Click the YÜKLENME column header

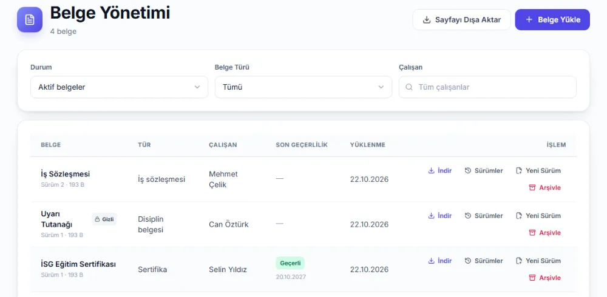pos(368,145)
